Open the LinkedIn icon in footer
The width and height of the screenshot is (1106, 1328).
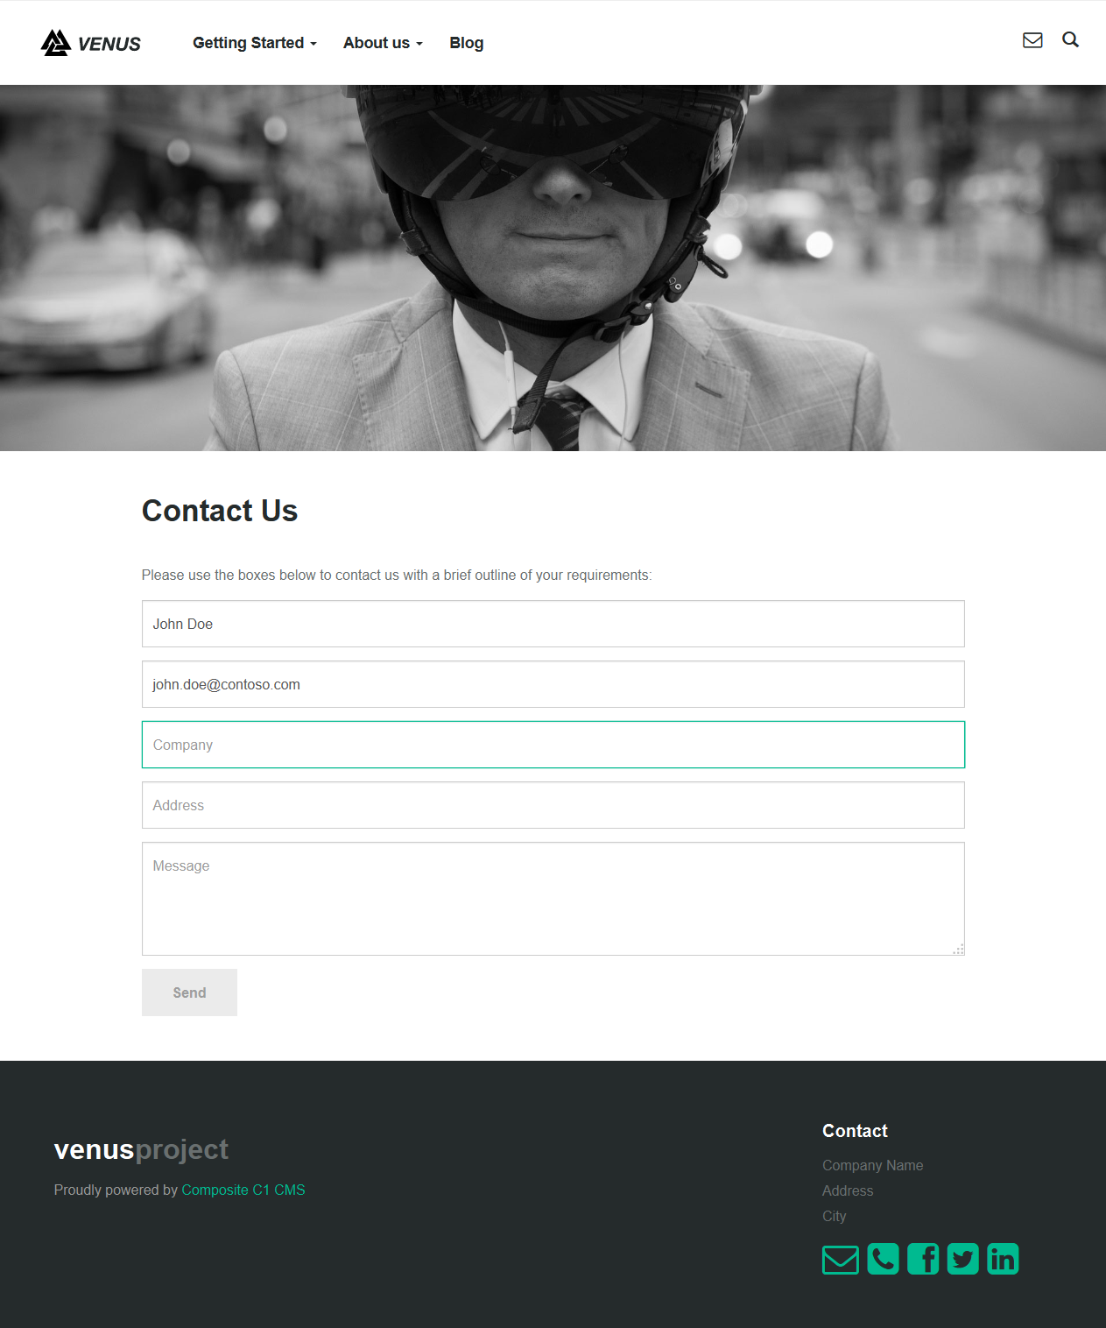pos(1003,1259)
